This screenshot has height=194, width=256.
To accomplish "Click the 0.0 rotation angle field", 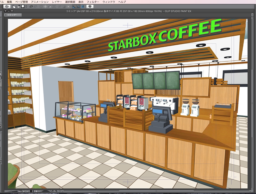I will pos(35,191).
